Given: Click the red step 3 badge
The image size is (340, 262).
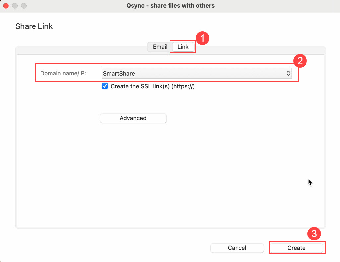Looking at the screenshot, I should pyautogui.click(x=314, y=234).
